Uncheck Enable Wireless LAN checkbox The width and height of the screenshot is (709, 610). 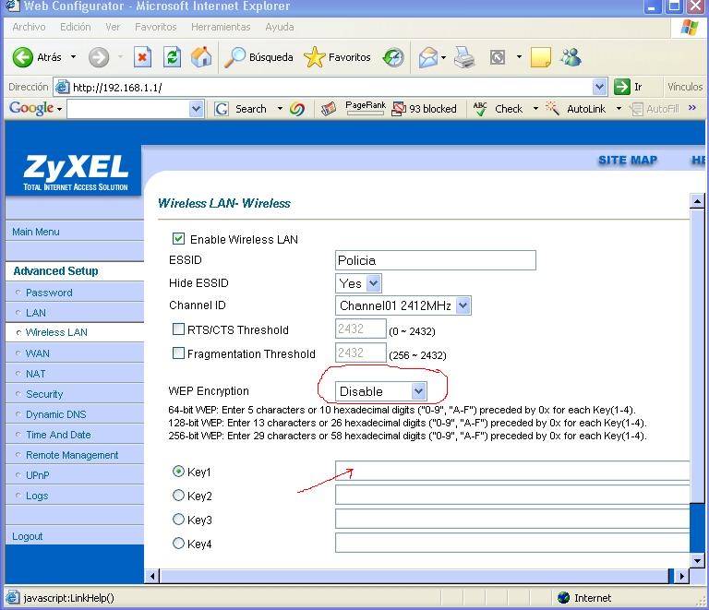(x=178, y=239)
